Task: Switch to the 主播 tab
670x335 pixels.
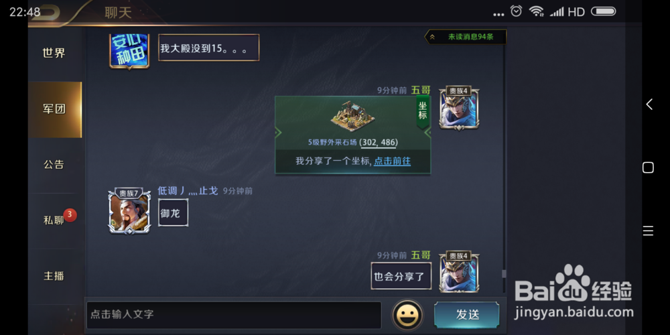Action: click(x=55, y=276)
